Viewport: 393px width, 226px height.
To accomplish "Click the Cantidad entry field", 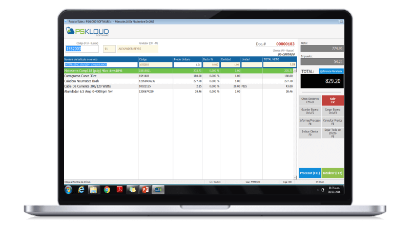I will 231,64.
